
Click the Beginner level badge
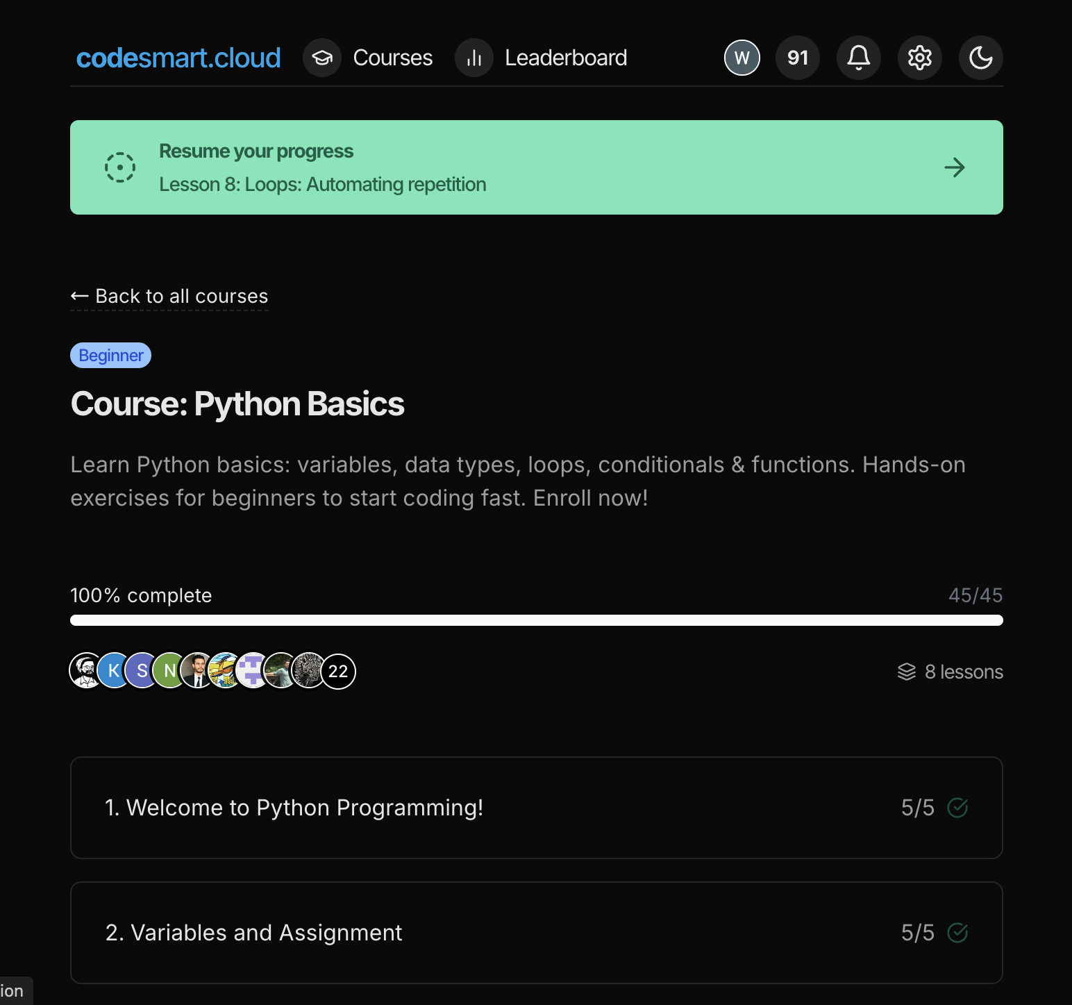click(x=110, y=355)
